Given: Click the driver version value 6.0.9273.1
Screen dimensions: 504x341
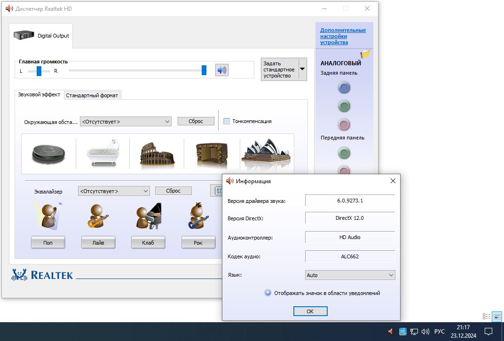Looking at the screenshot, I should pyautogui.click(x=350, y=201).
